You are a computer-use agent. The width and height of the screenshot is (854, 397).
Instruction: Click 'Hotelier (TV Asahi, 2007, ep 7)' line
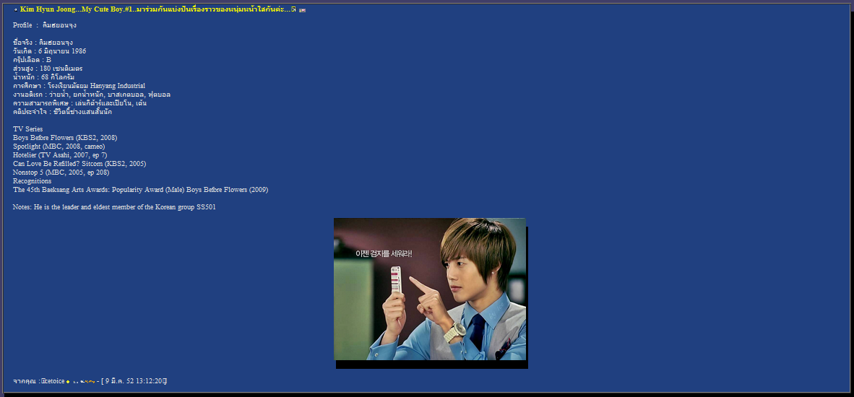60,155
